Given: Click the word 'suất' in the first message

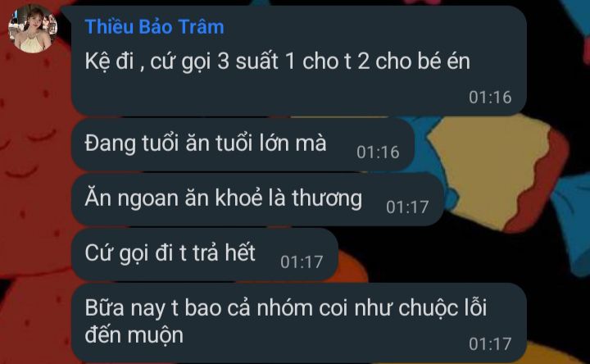Looking at the screenshot, I should tap(256, 60).
